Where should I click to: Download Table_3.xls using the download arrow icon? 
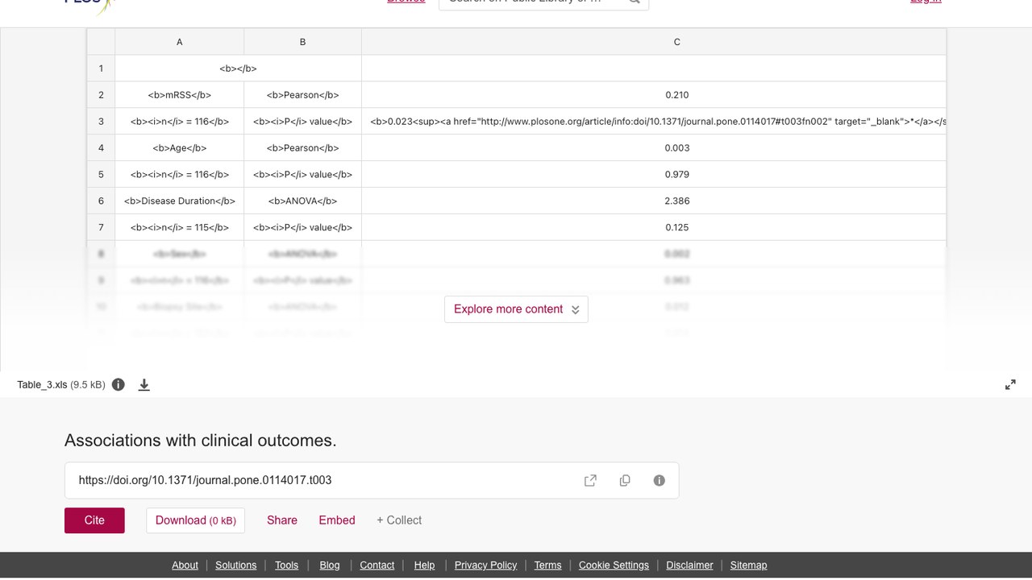(144, 384)
